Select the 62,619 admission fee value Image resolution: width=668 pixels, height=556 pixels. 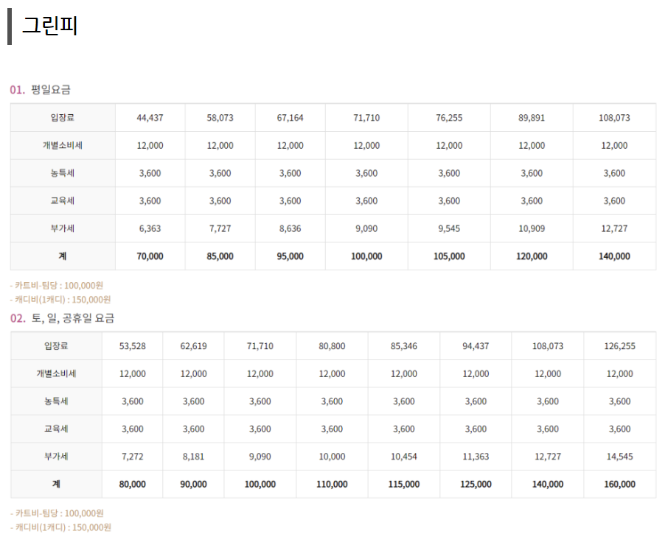(x=193, y=346)
